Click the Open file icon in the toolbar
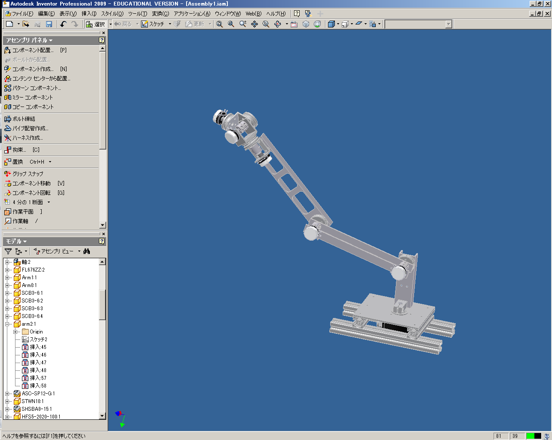Image resolution: width=552 pixels, height=440 pixels. click(26, 24)
